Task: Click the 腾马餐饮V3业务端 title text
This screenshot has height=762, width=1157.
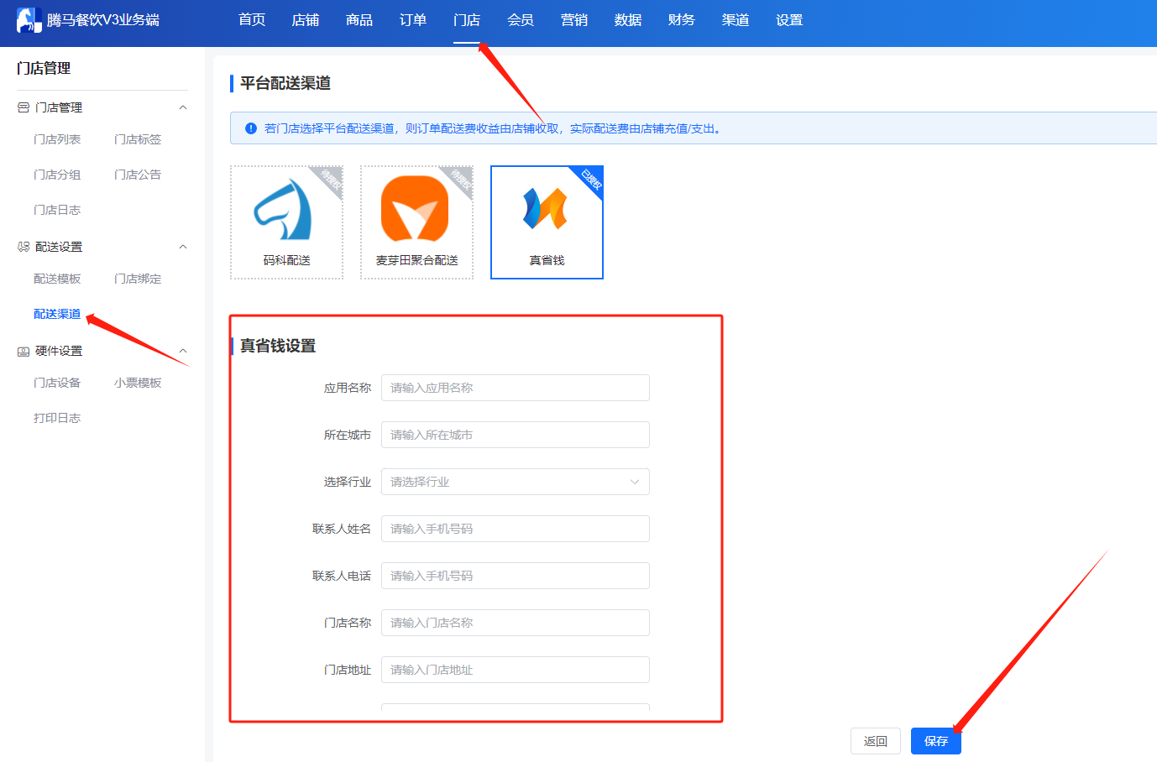Action: pyautogui.click(x=103, y=20)
